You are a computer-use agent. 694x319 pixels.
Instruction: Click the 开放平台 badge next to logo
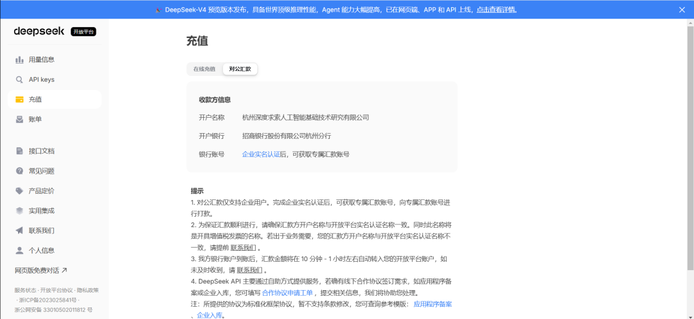83,32
